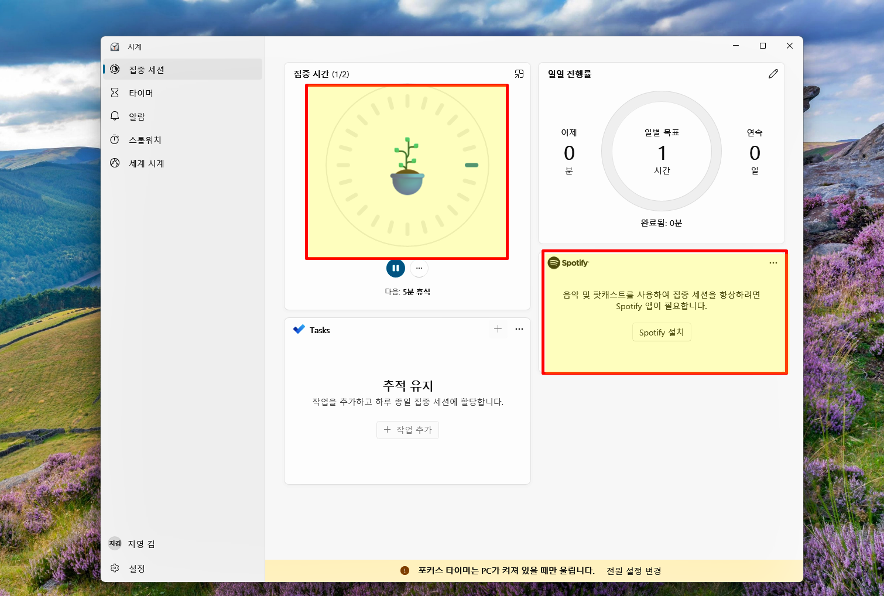Go to 알람 in the sidebar
884x596 pixels.
click(183, 117)
